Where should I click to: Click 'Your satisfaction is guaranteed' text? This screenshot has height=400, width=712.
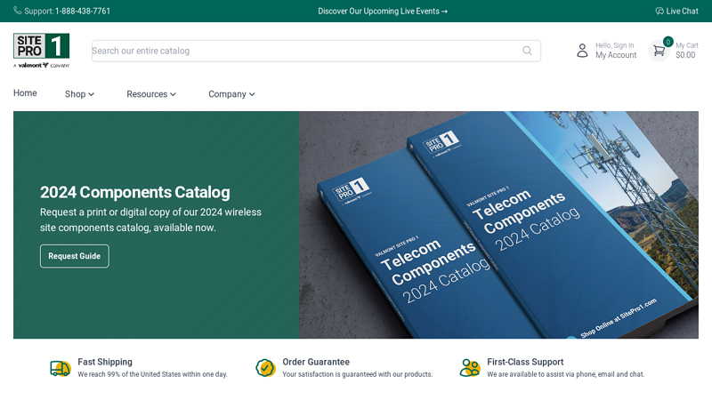pos(358,374)
